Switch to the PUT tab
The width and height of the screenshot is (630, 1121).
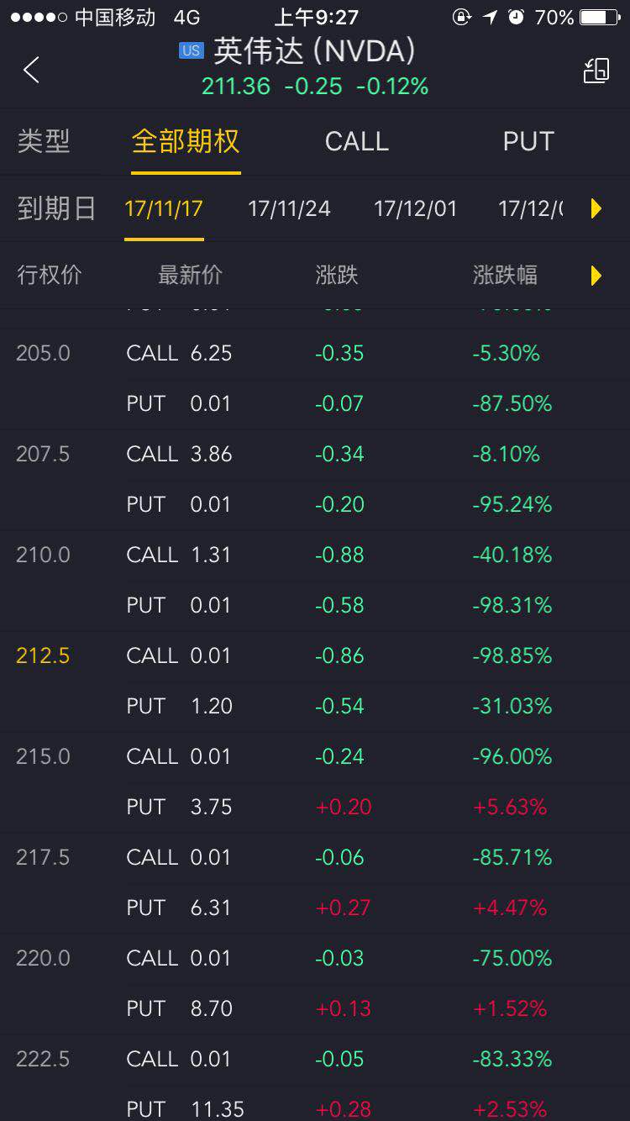[x=528, y=141]
